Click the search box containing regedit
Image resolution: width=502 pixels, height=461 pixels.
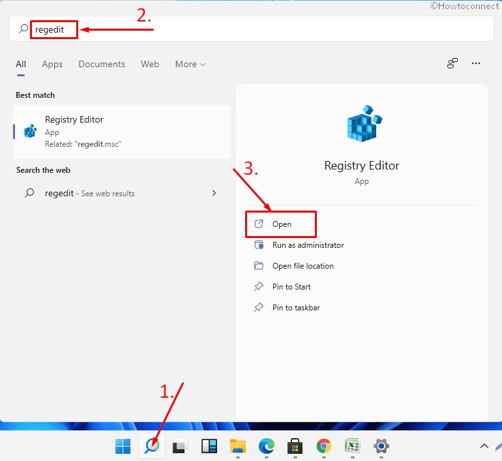[x=261, y=29]
